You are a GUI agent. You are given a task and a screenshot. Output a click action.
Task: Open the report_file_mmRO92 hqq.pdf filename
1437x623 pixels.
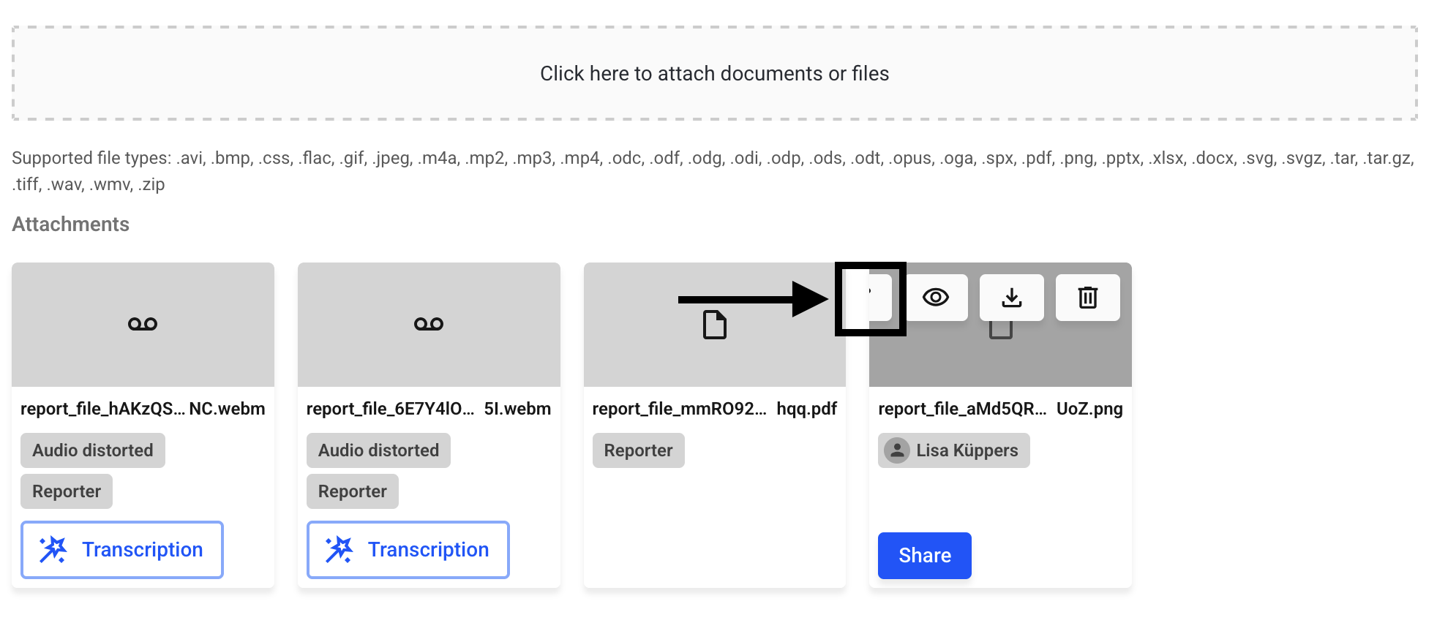714,409
